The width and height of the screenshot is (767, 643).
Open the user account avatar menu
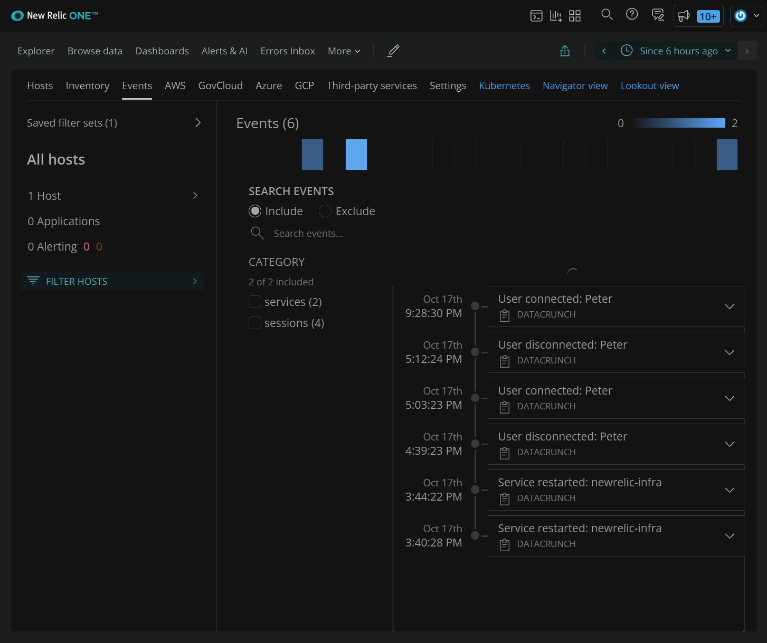click(746, 16)
